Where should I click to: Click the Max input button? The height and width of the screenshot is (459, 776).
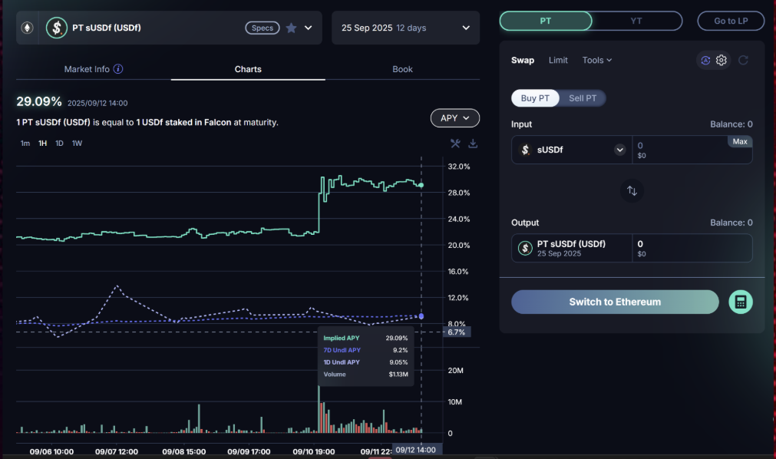tap(740, 141)
